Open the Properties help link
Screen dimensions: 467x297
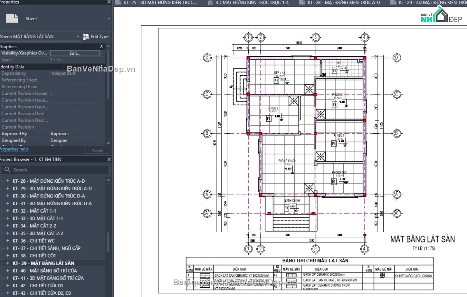click(14, 149)
